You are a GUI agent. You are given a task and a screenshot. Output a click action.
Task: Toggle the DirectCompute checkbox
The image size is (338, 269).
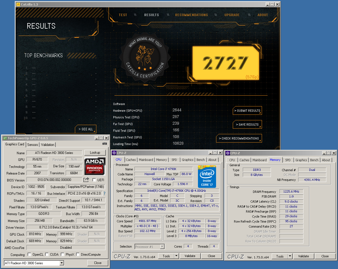[78, 255]
